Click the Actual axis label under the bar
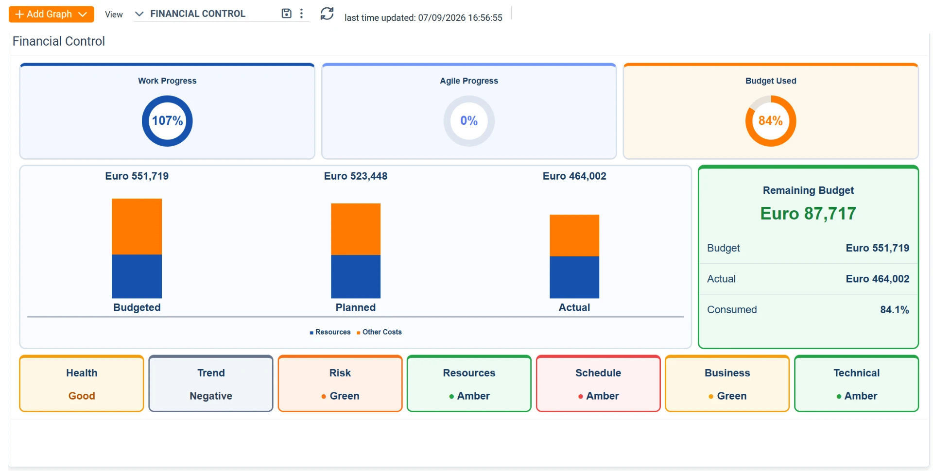The height and width of the screenshot is (471, 933). point(574,307)
